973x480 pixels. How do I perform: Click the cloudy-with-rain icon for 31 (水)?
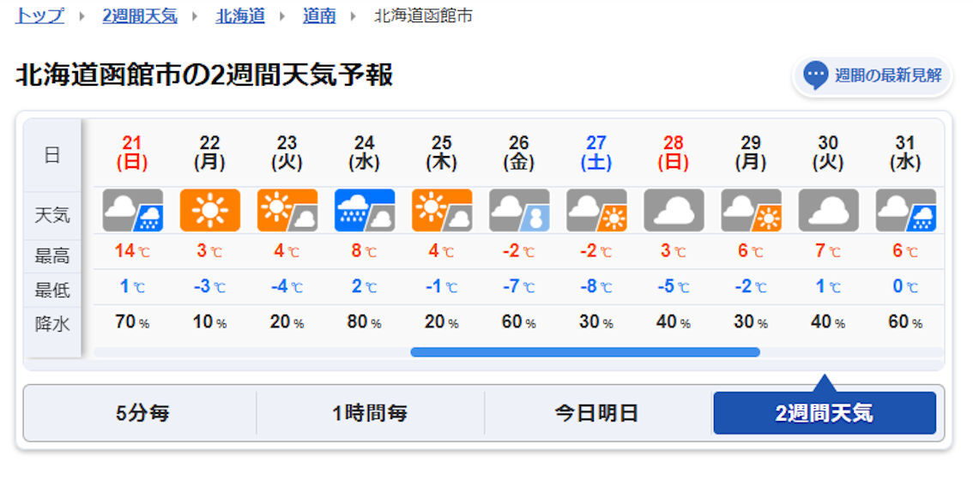click(x=905, y=210)
